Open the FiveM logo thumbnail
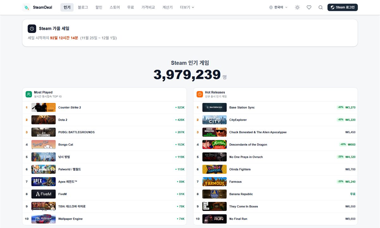The image size is (380, 228). 43,194
